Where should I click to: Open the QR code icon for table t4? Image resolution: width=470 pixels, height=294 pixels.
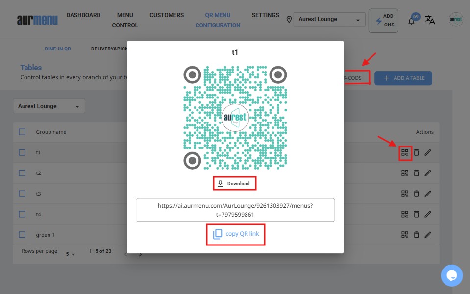point(405,214)
